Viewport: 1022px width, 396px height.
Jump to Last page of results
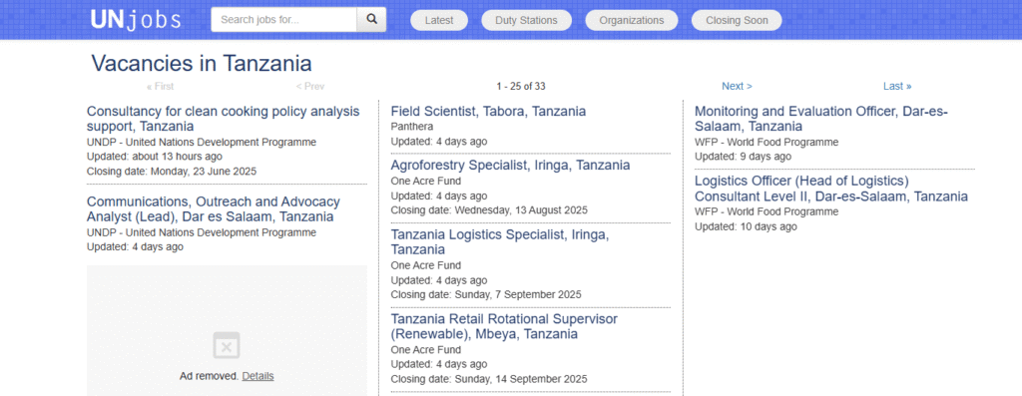pyautogui.click(x=897, y=86)
